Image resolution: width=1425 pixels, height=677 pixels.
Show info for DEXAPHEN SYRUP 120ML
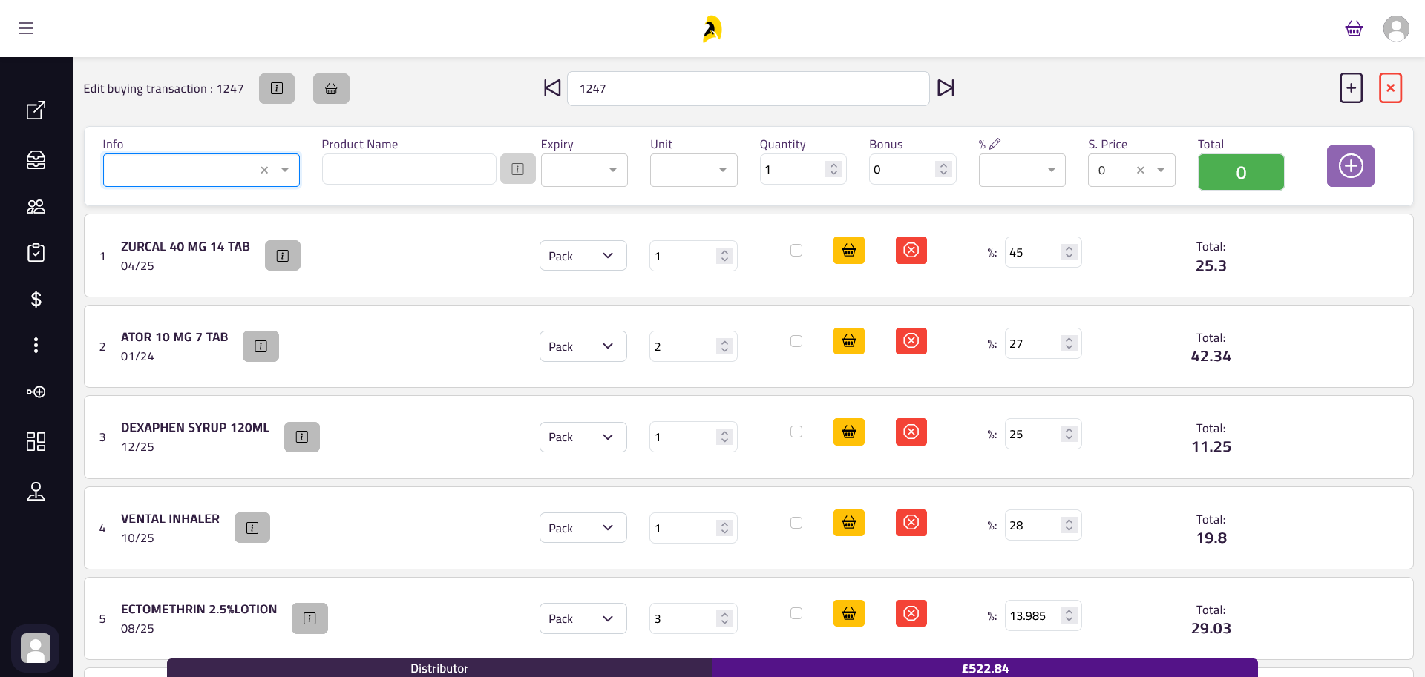click(302, 437)
